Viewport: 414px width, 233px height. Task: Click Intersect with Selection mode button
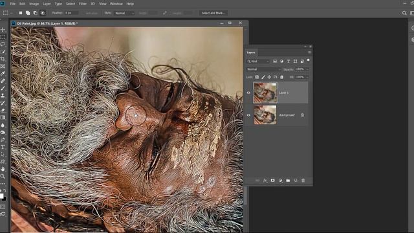click(x=43, y=13)
